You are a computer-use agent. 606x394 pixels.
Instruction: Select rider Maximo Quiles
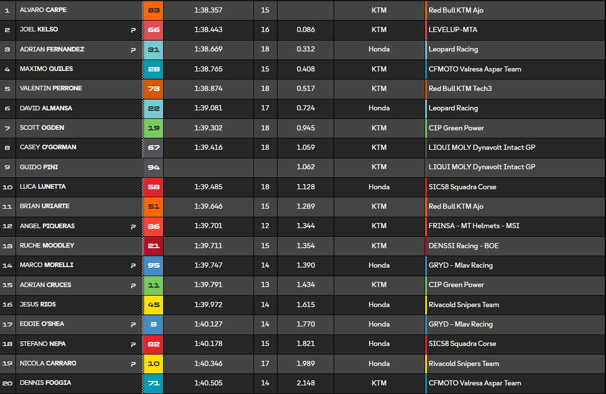[x=46, y=69]
